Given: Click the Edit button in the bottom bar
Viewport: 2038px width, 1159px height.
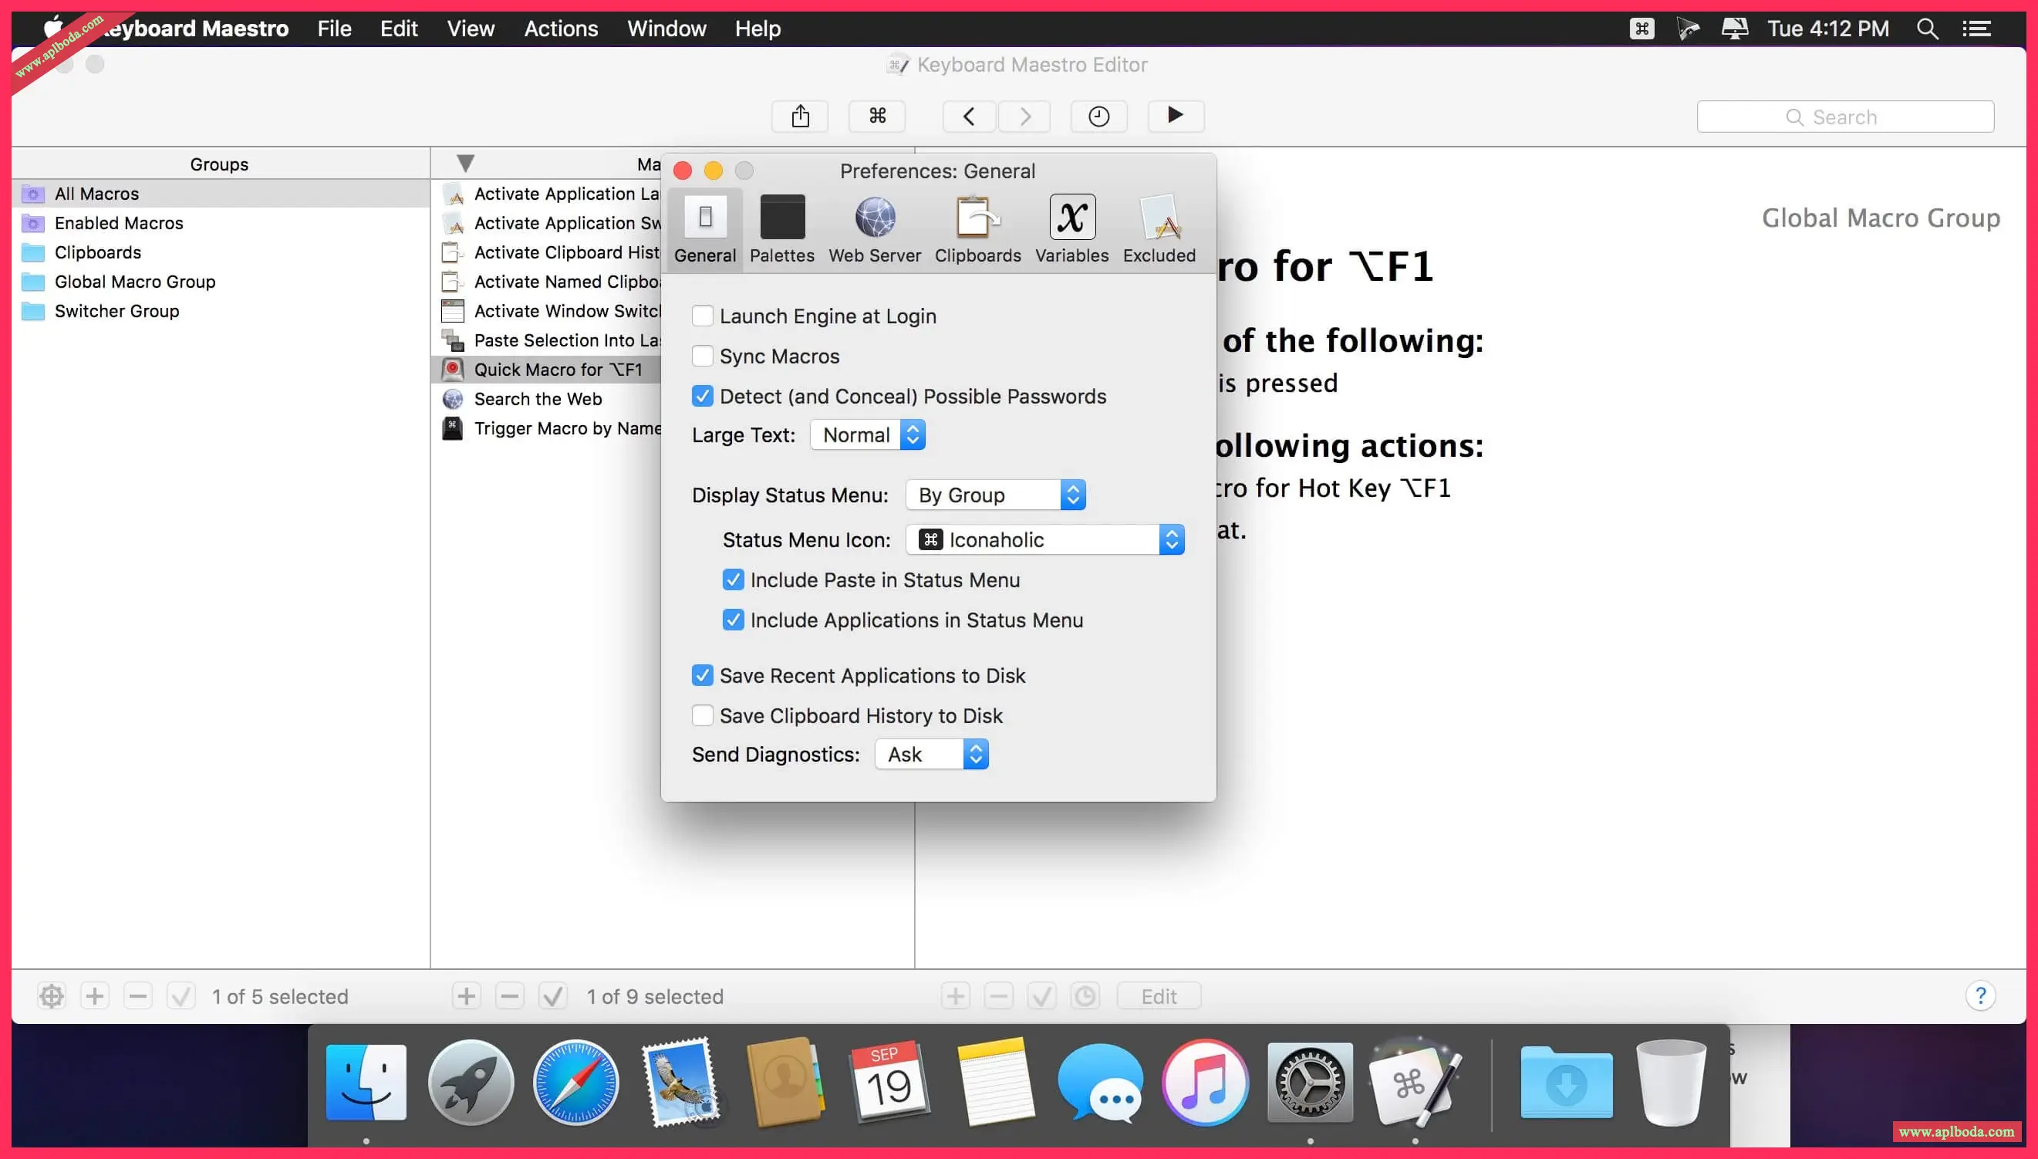Looking at the screenshot, I should 1159,996.
